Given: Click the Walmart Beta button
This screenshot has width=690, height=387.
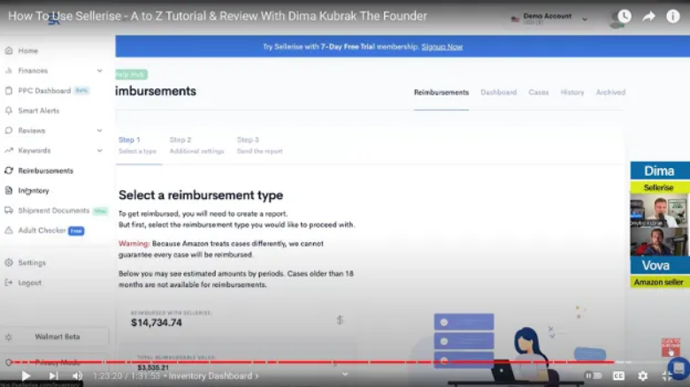Looking at the screenshot, I should click(57, 337).
